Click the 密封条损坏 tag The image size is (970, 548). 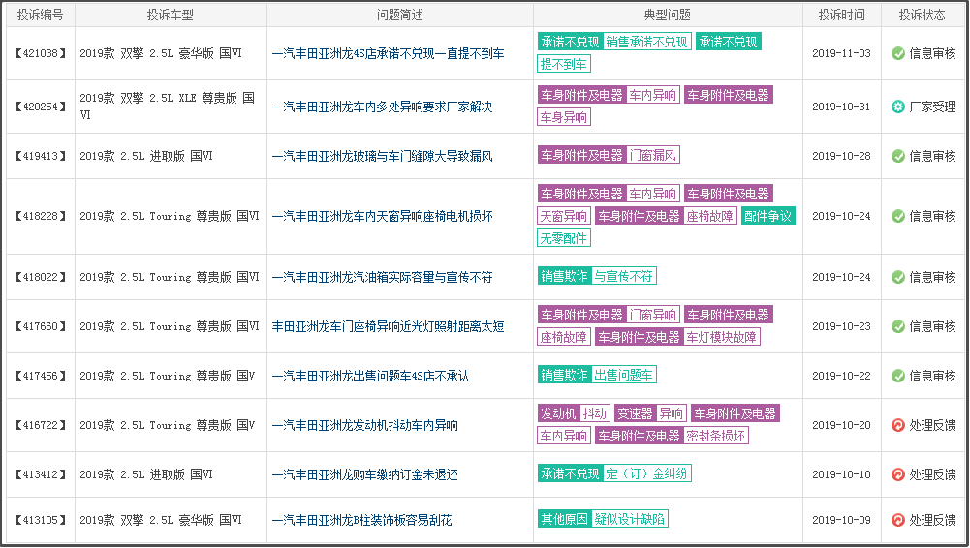[x=716, y=437]
